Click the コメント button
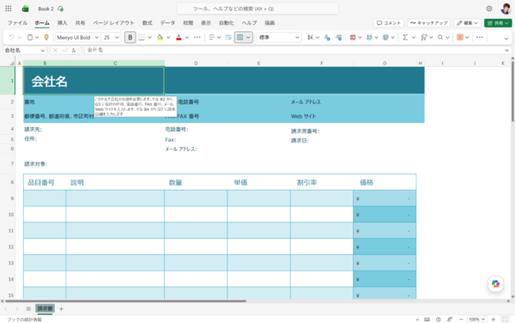This screenshot has width=515, height=323. click(389, 23)
